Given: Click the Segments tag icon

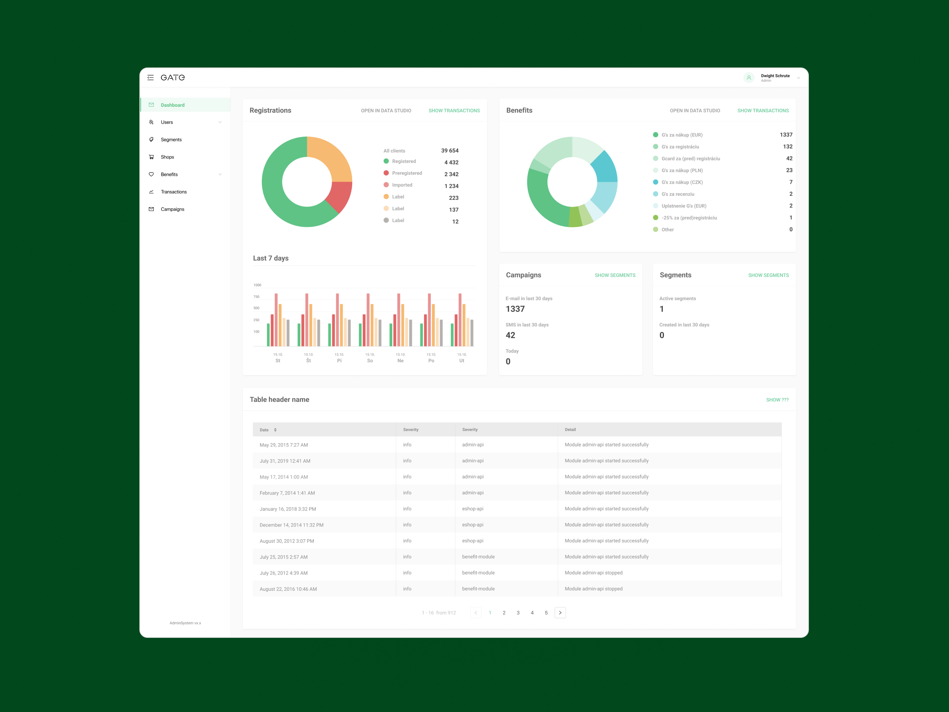Looking at the screenshot, I should (151, 139).
